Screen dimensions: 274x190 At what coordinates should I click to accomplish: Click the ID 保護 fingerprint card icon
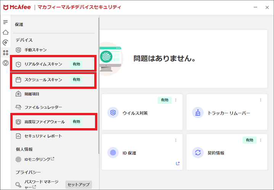113,153
